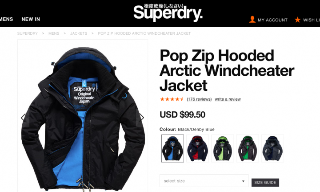Image resolution: width=320 pixels, height=192 pixels.
Task: Show previous product image with left arrow
Action: [x=24, y=118]
